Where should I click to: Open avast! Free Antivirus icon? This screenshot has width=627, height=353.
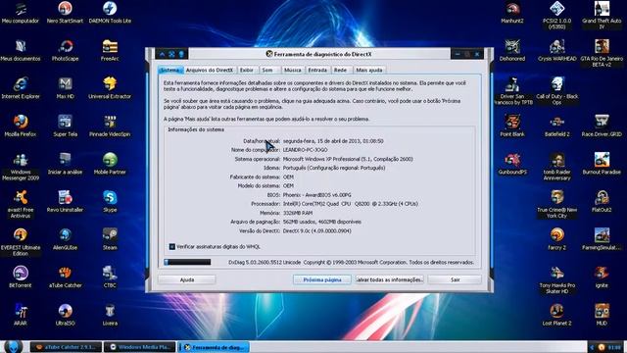[21, 204]
